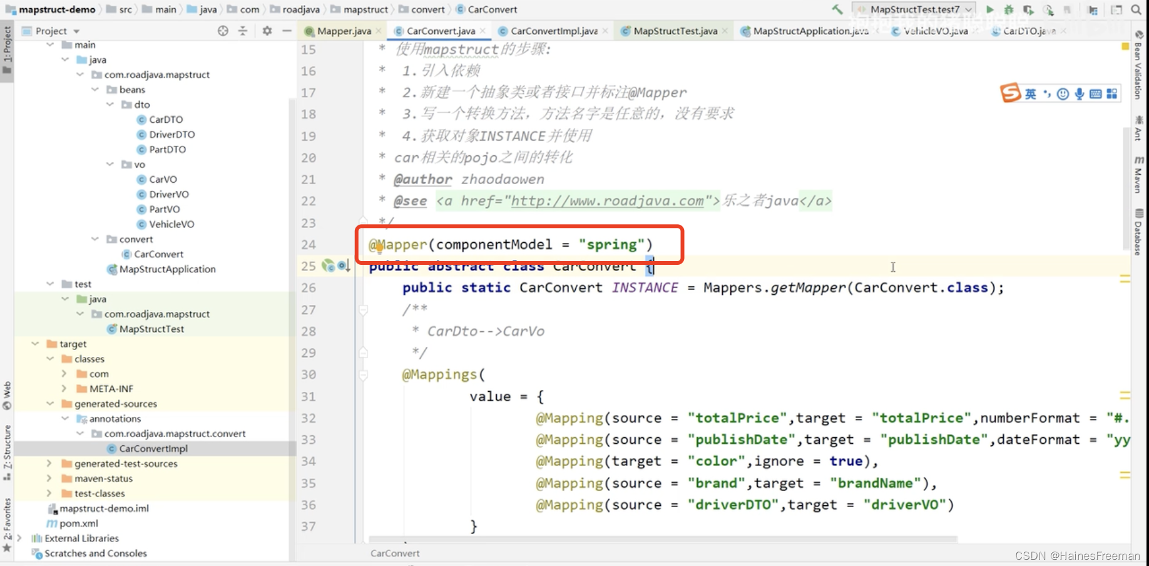
Task: Toggle the Web tool window button
Action: click(x=7, y=396)
